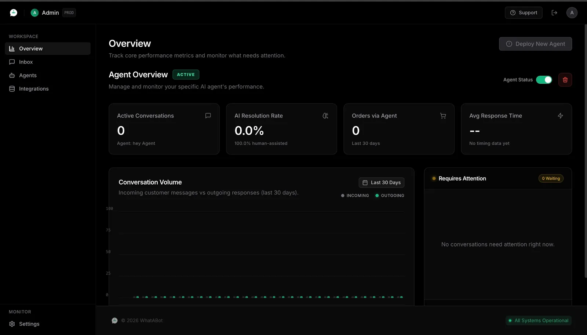This screenshot has height=335, width=587.
Task: Click the cart icon on Orders via Agent card
Action: coord(443,116)
